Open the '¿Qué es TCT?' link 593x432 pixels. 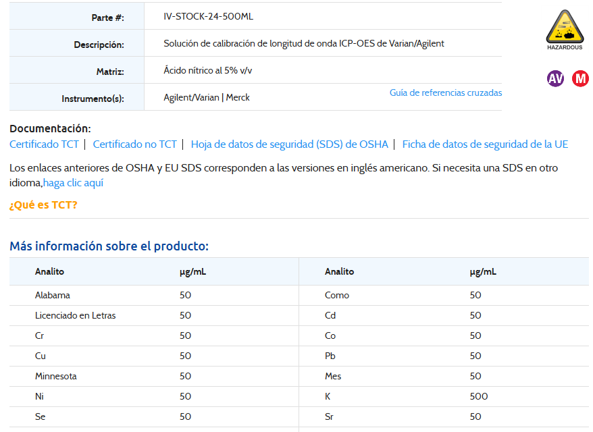tap(43, 205)
